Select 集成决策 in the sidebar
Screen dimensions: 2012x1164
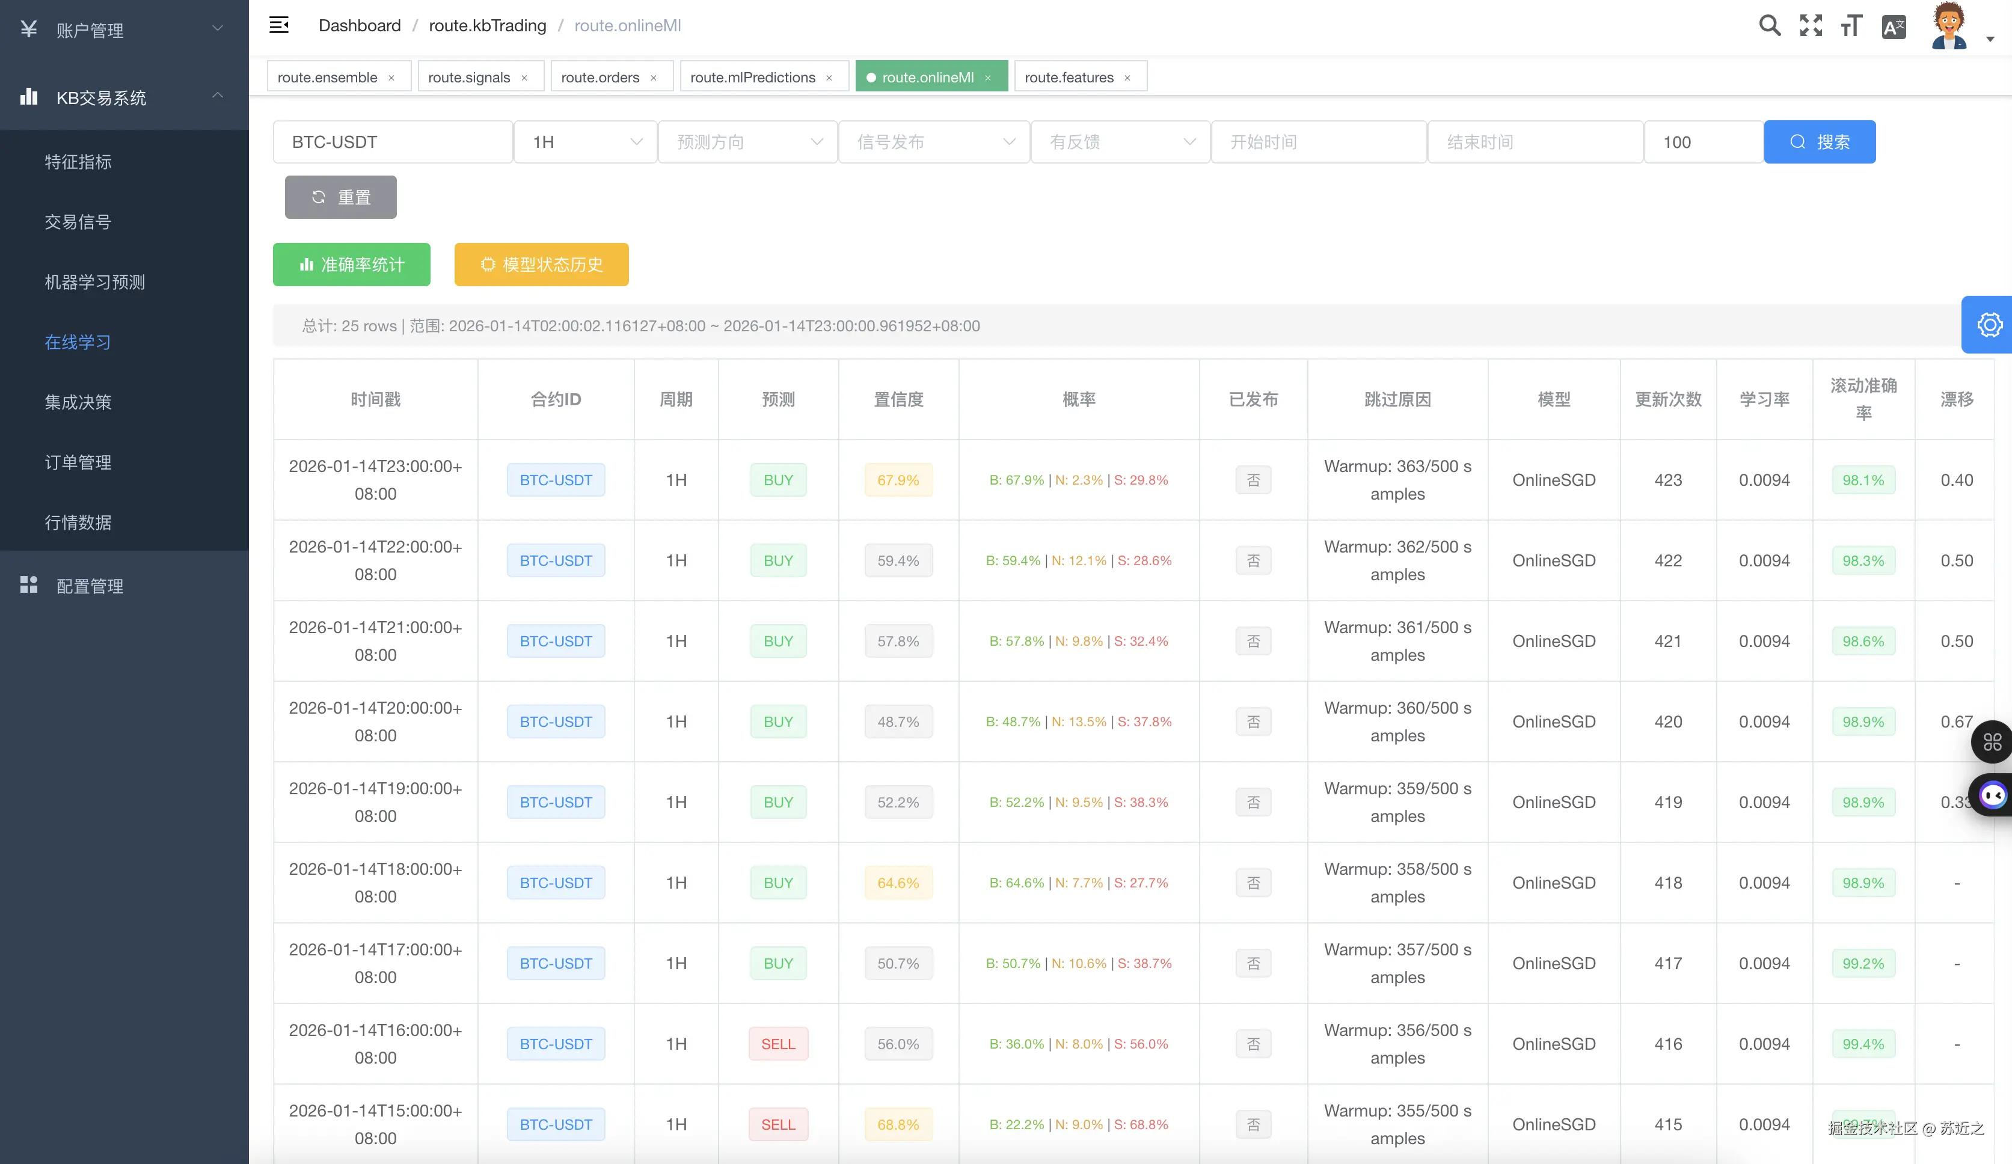coord(78,402)
